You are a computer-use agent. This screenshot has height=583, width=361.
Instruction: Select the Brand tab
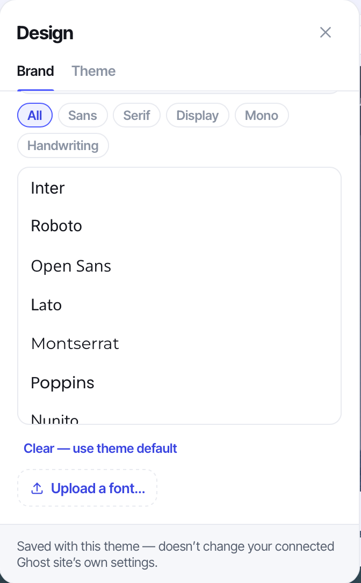[x=35, y=71]
